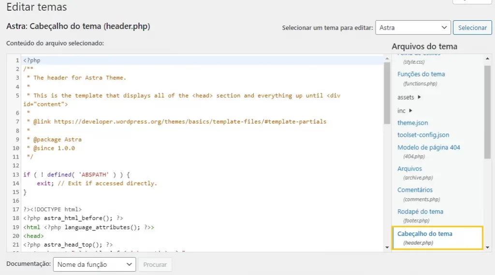495x275 pixels.
Task: Expand the assets folder arrow
Action: point(419,97)
